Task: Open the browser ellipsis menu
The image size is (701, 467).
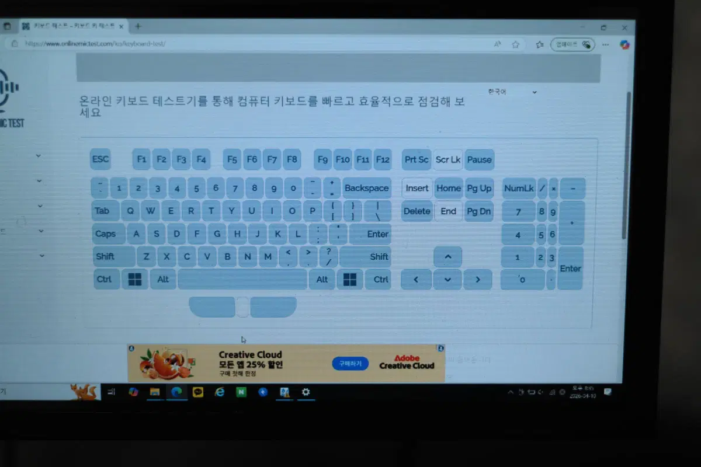Action: tap(605, 44)
